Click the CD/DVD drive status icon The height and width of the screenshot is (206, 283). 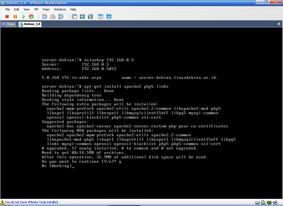point(263,202)
